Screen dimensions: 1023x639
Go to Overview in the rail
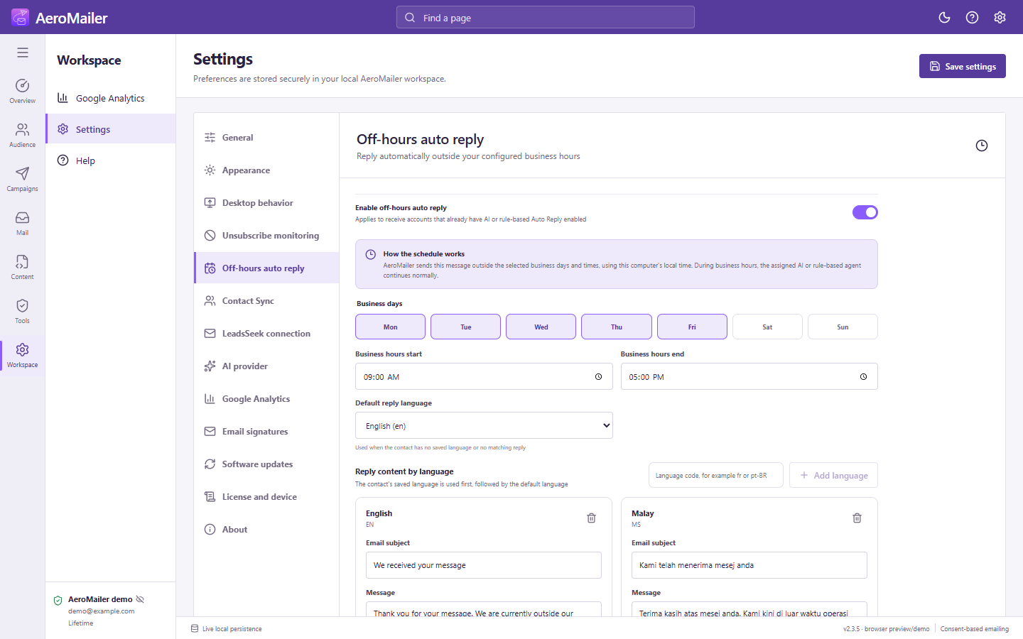(x=23, y=91)
